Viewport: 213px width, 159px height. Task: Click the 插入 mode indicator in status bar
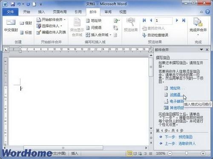75,153
